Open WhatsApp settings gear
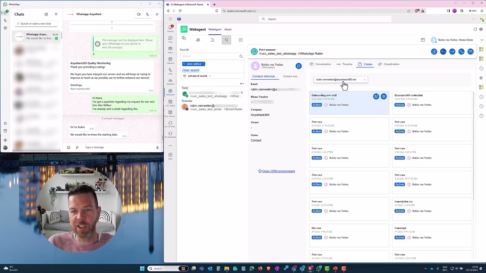The image size is (486, 273). [x=5, y=140]
